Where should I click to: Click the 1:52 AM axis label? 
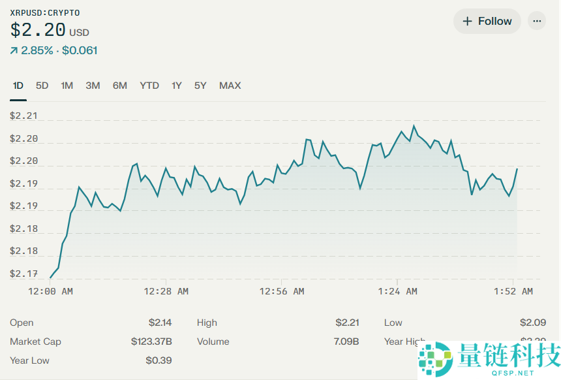tap(513, 292)
